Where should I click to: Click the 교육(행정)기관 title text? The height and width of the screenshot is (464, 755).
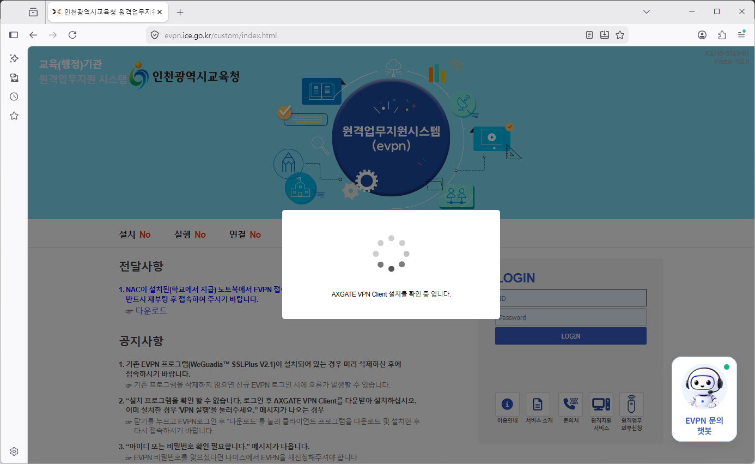click(x=70, y=64)
